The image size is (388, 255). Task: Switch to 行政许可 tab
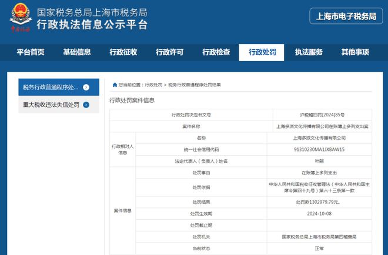(169, 52)
